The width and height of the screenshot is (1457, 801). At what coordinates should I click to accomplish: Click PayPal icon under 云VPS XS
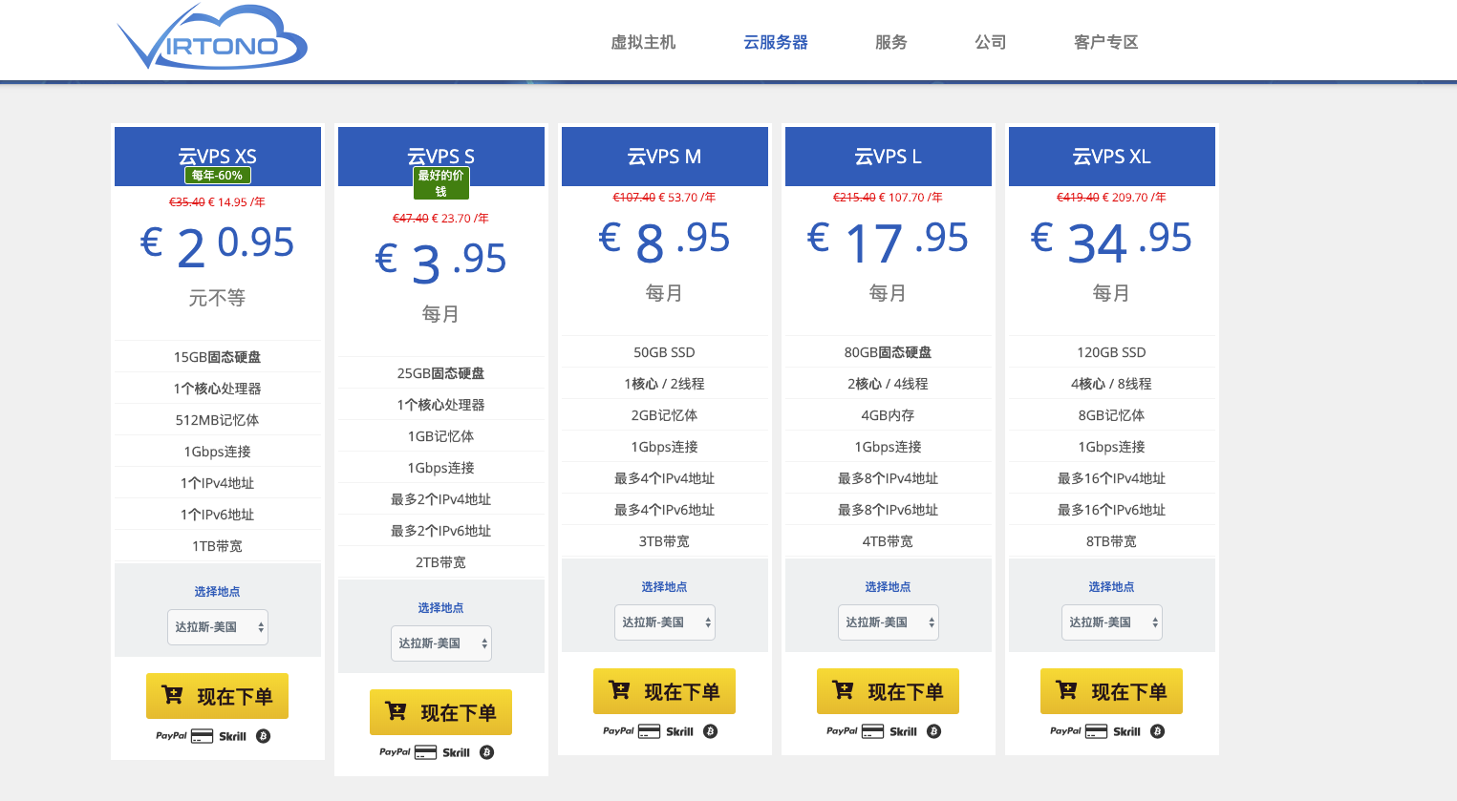coord(171,736)
